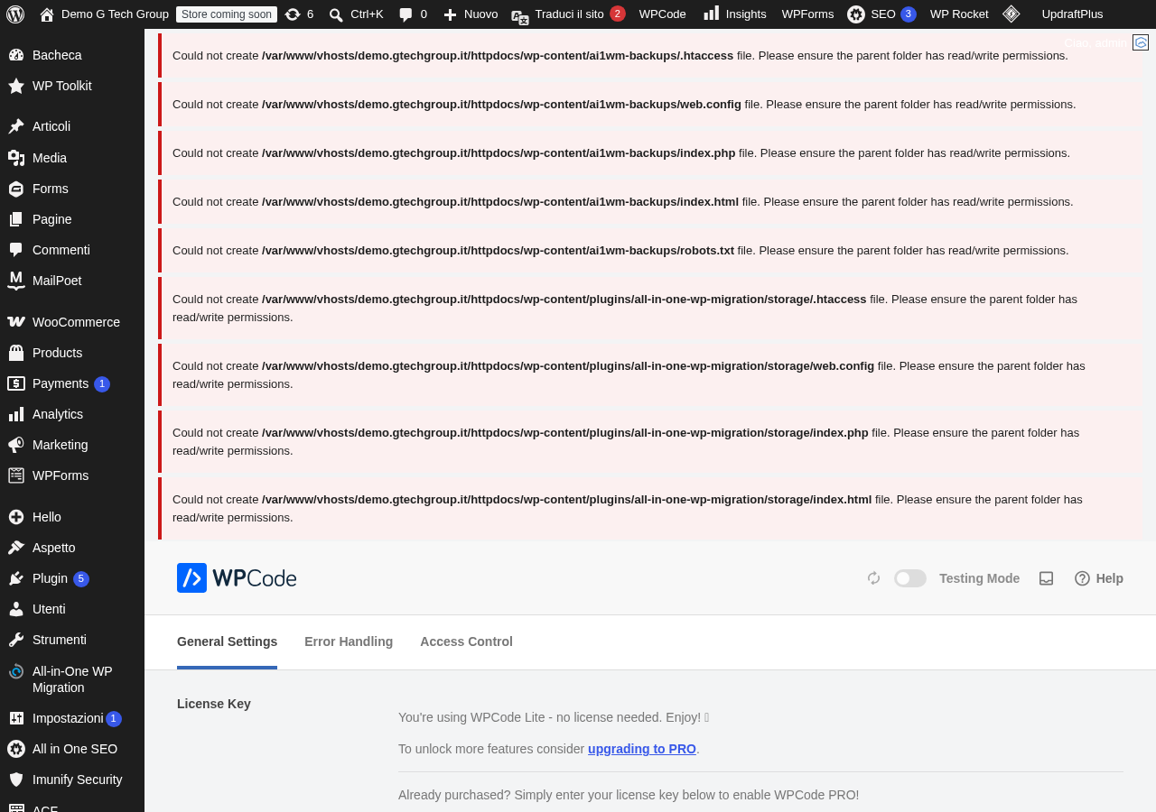
Task: Click the Forms icon in sidebar
Action: [x=16, y=189]
